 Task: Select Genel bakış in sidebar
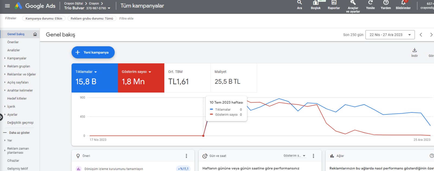click(16, 34)
